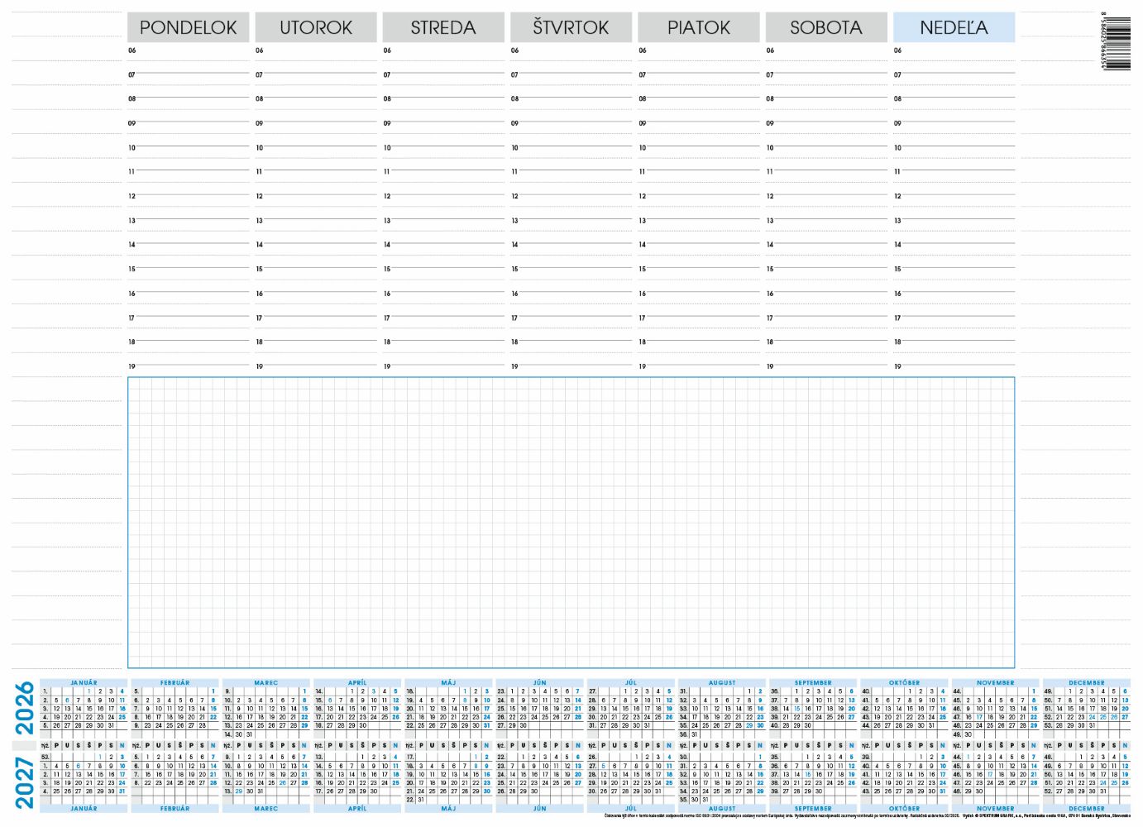Viewport: 1143px width, 827px height.
Task: Click the large squared grid notes area
Action: click(571, 523)
